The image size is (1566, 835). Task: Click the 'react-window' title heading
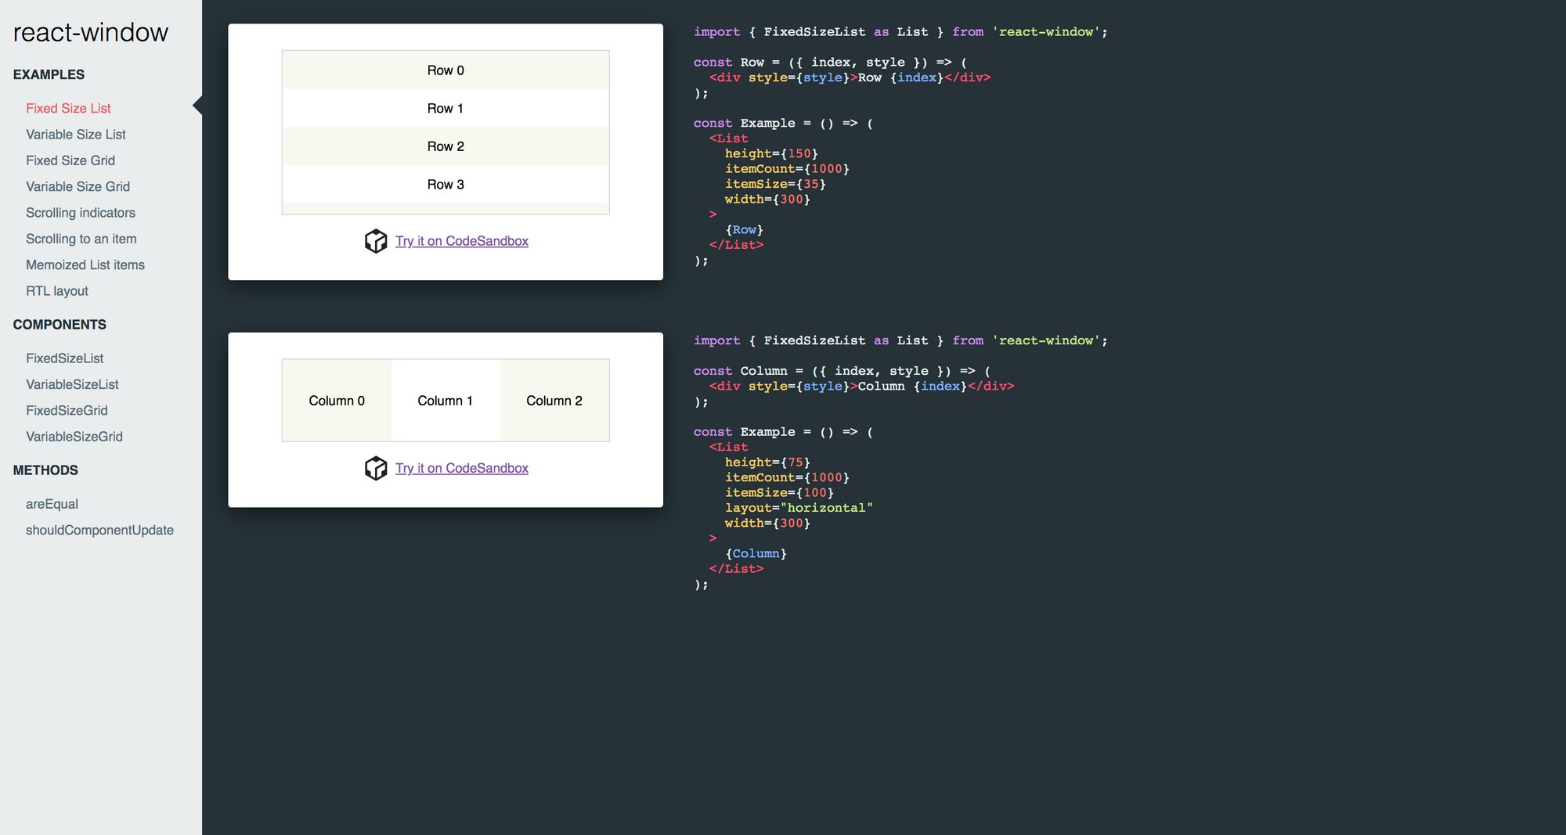(x=90, y=32)
